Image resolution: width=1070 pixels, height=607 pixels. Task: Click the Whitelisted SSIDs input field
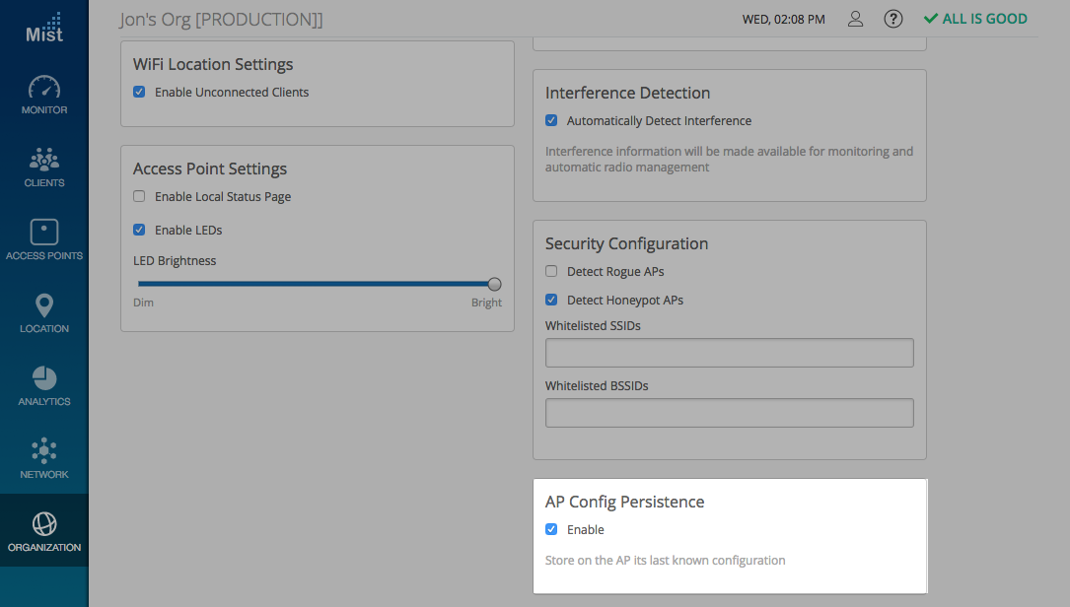coord(729,353)
